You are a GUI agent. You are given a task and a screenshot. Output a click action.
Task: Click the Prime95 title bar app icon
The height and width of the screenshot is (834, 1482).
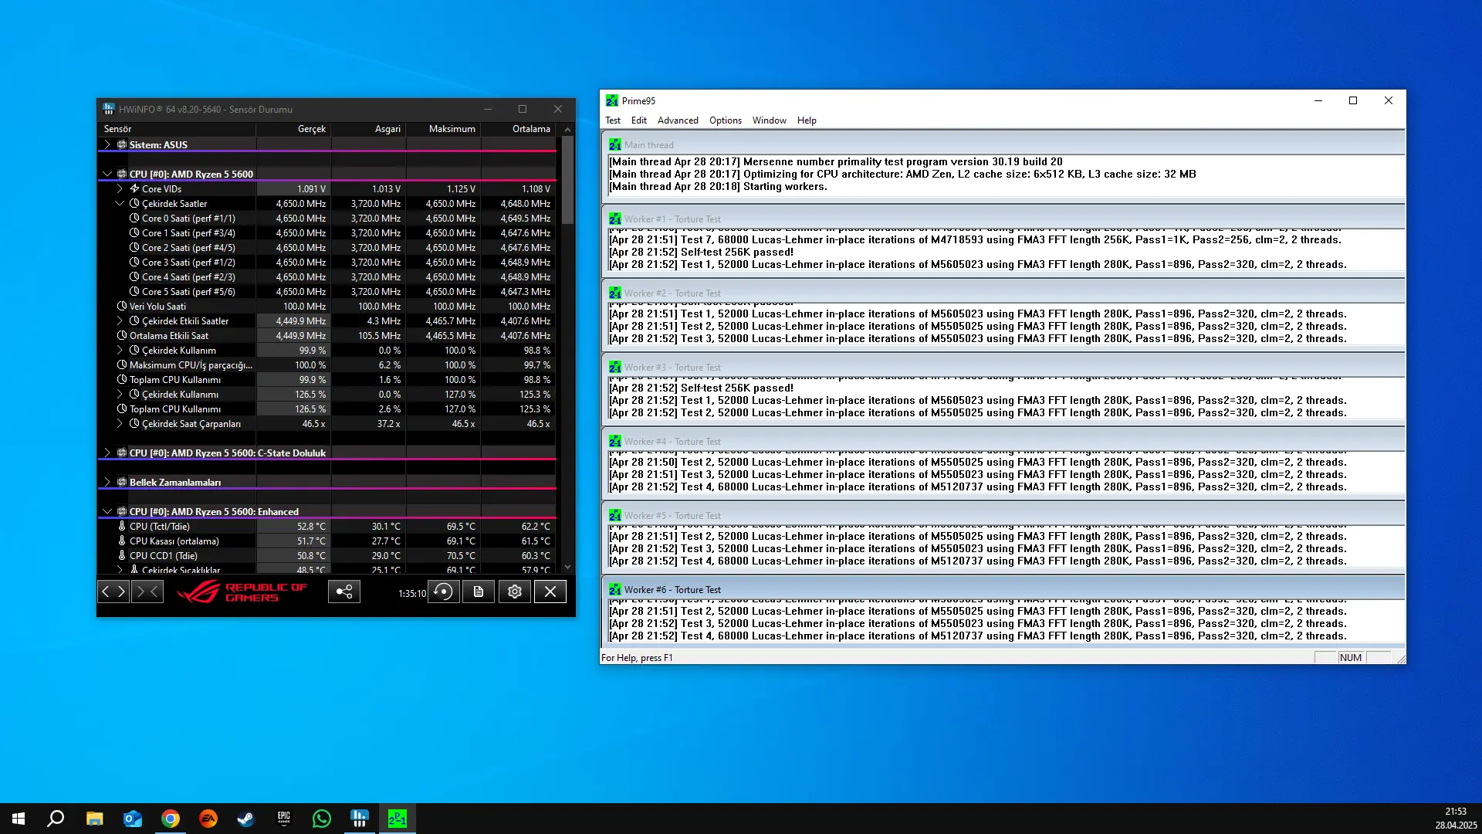pyautogui.click(x=612, y=100)
